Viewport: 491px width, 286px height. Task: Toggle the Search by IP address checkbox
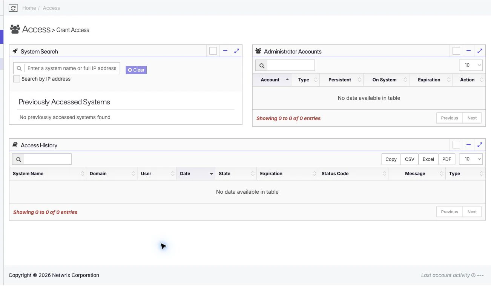pos(17,79)
